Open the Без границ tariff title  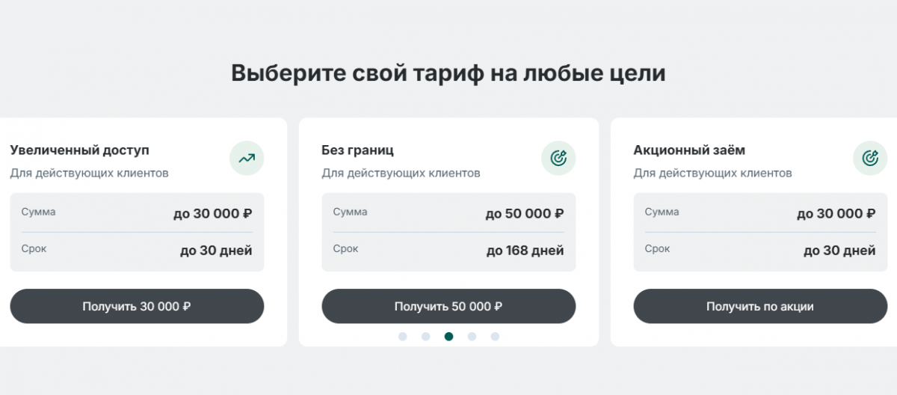[x=357, y=150]
